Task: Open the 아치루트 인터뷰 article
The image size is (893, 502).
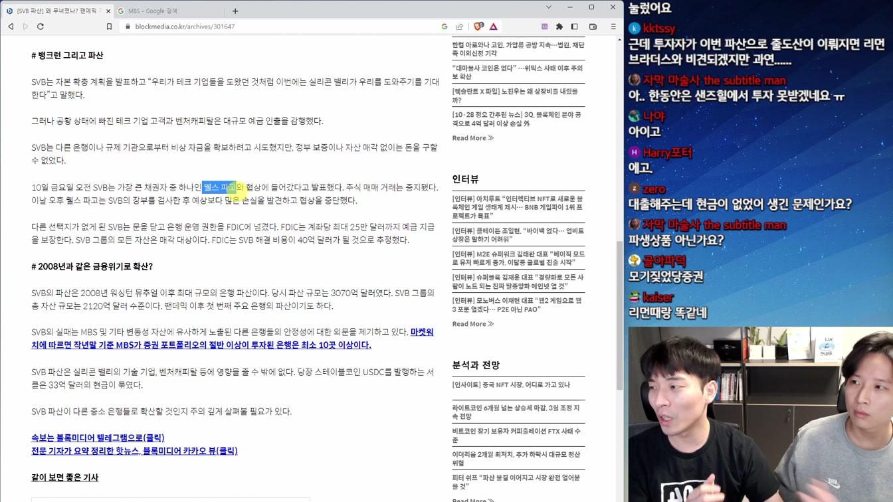Action: (518, 207)
